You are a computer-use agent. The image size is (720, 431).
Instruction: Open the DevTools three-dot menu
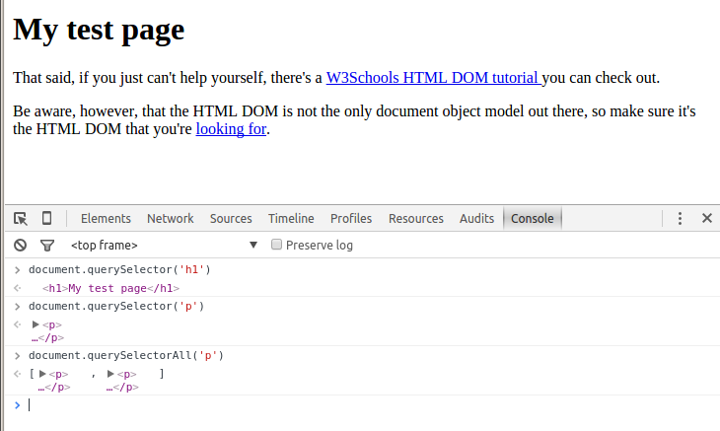coord(680,218)
